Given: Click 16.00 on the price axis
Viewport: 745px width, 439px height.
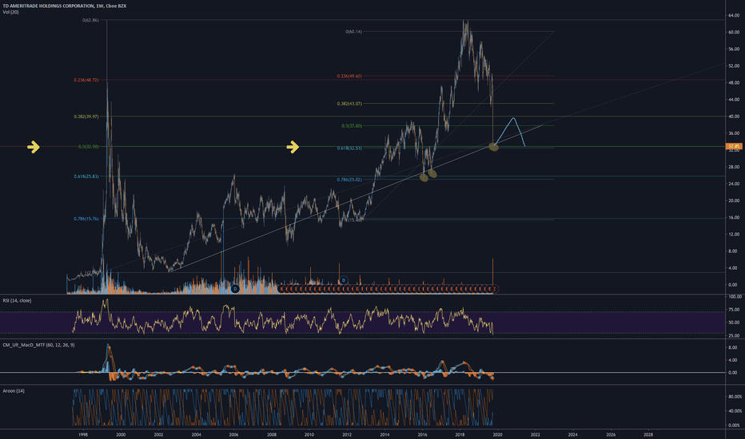Looking at the screenshot, I should pyautogui.click(x=734, y=217).
